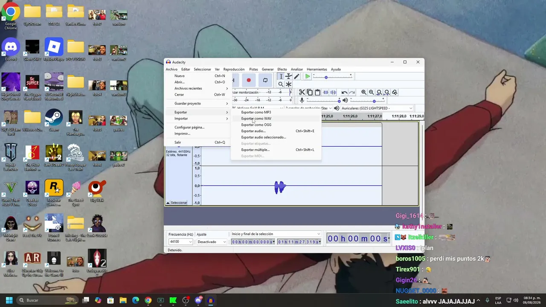The width and height of the screenshot is (546, 307).
Task: Click the Audacity icon in the taskbar
Action: [x=210, y=300]
